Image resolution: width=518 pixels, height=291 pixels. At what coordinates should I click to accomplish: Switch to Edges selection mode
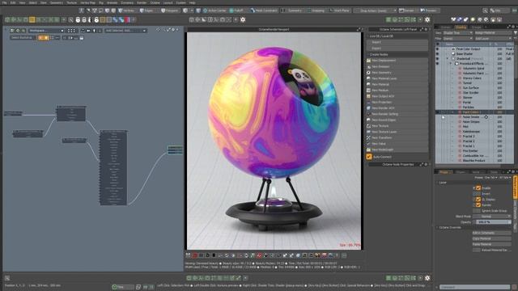pyautogui.click(x=147, y=11)
